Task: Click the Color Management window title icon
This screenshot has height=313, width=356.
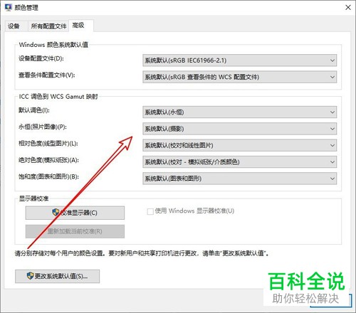Action: point(8,7)
